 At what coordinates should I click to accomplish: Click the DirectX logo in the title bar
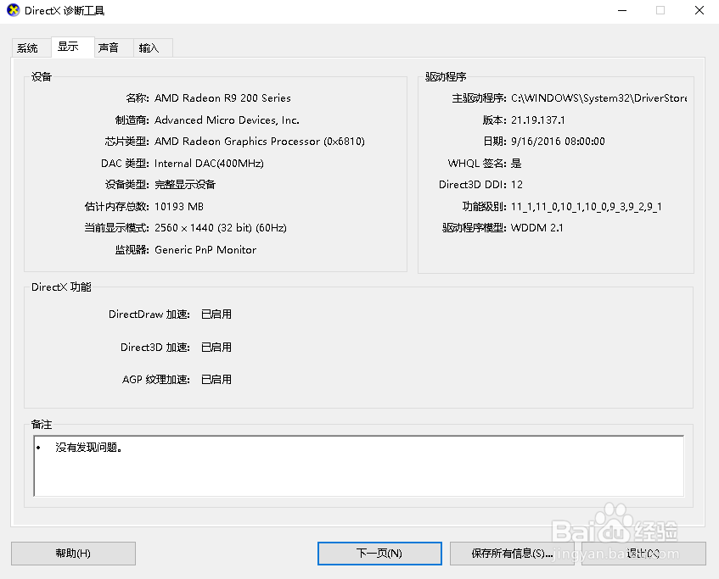(x=12, y=10)
